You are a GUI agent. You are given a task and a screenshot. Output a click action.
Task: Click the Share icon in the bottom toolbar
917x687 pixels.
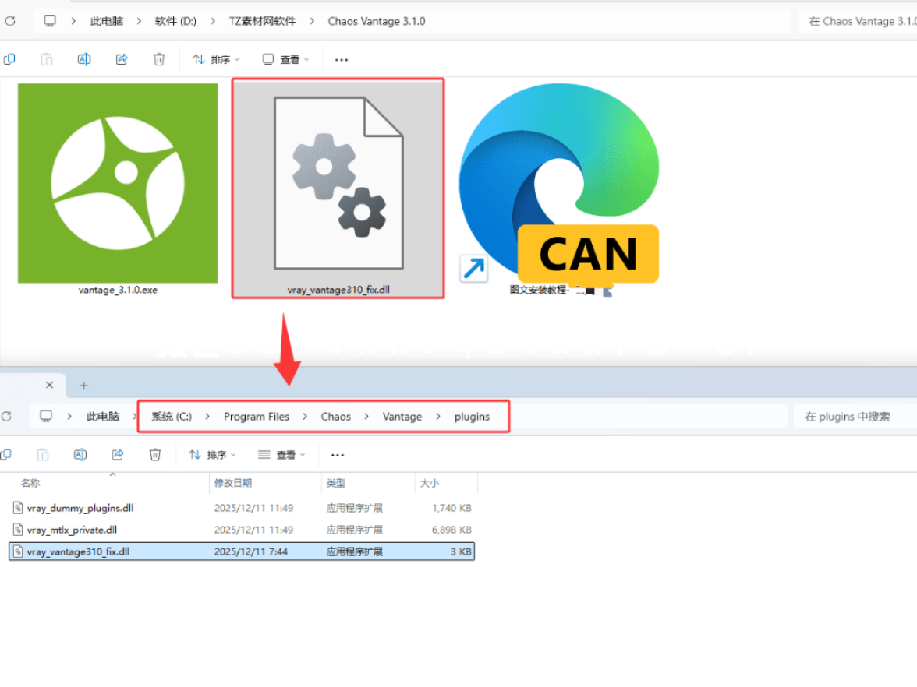point(118,454)
